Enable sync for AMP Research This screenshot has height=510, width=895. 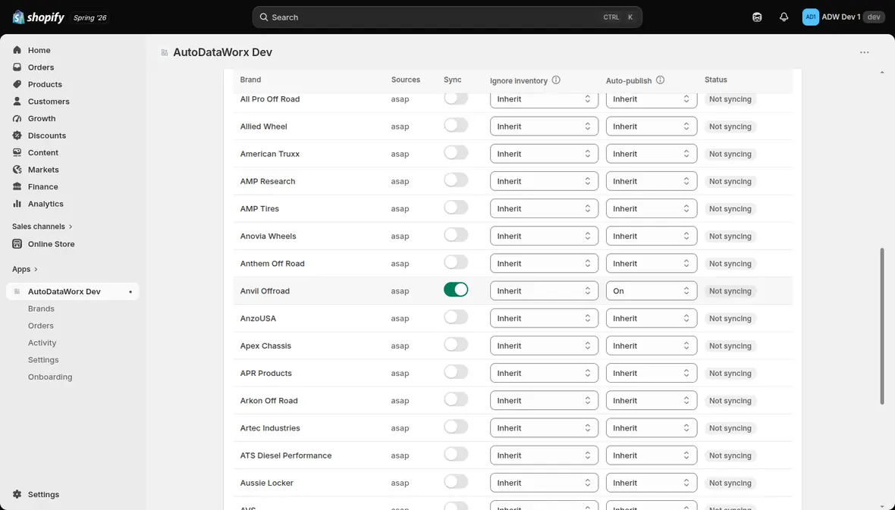tap(456, 180)
